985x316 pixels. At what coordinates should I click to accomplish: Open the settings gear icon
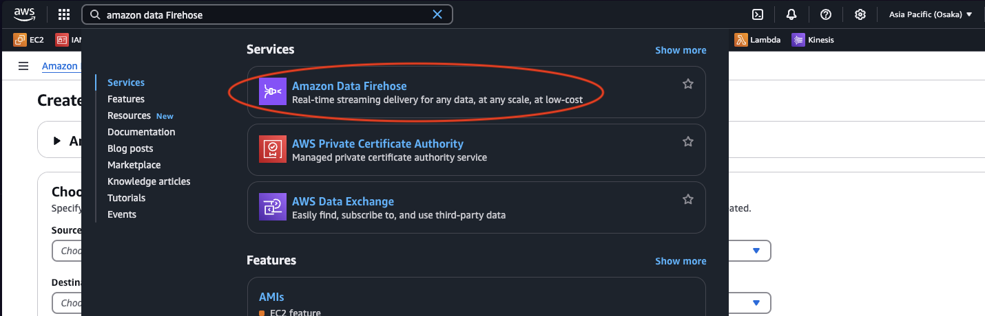(860, 14)
